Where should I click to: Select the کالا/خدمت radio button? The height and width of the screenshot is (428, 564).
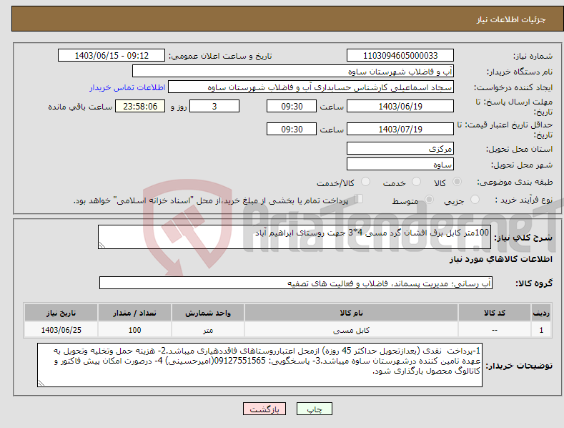click(365, 182)
